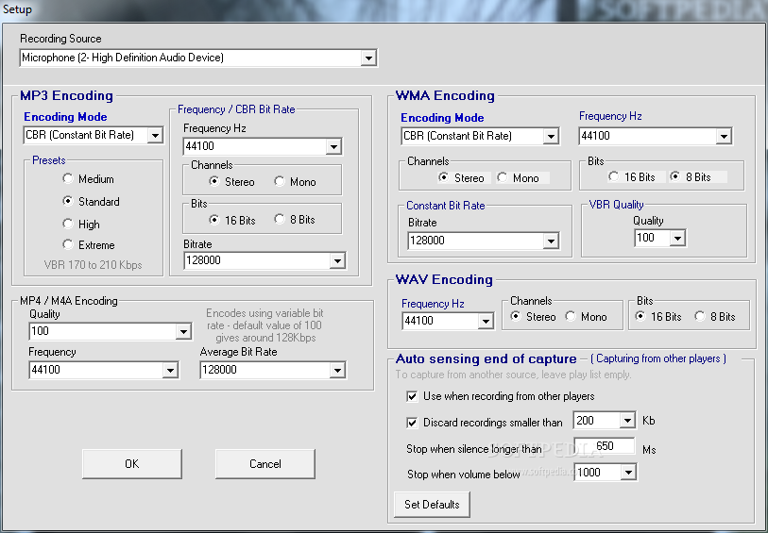
Task: Click the Set Defaults button
Action: 432,504
